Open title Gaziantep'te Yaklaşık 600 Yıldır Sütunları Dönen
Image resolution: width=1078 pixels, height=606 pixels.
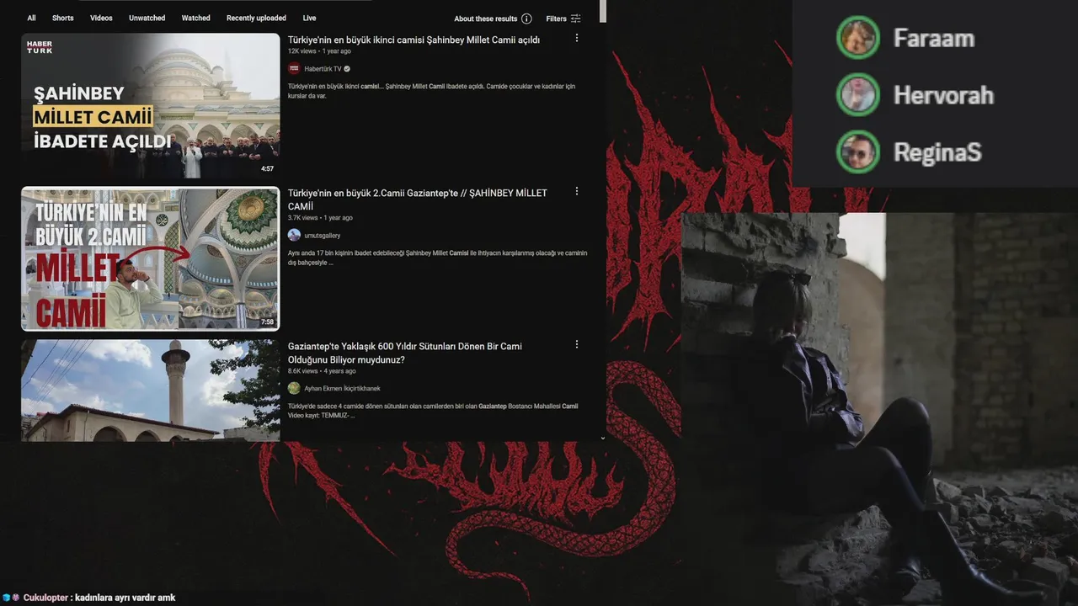[405, 353]
